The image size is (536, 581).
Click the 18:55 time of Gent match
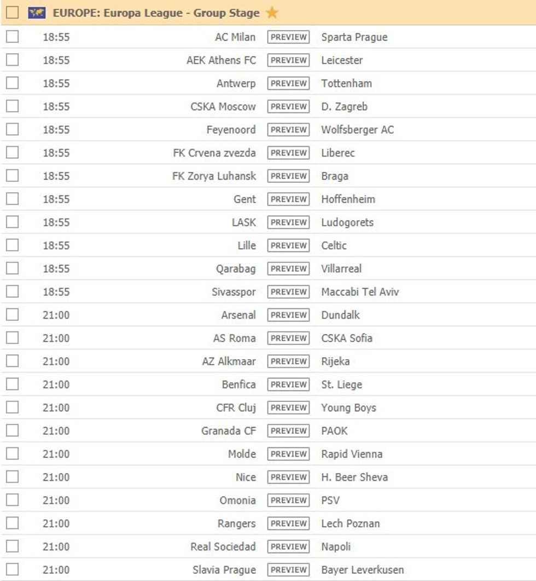coord(56,199)
